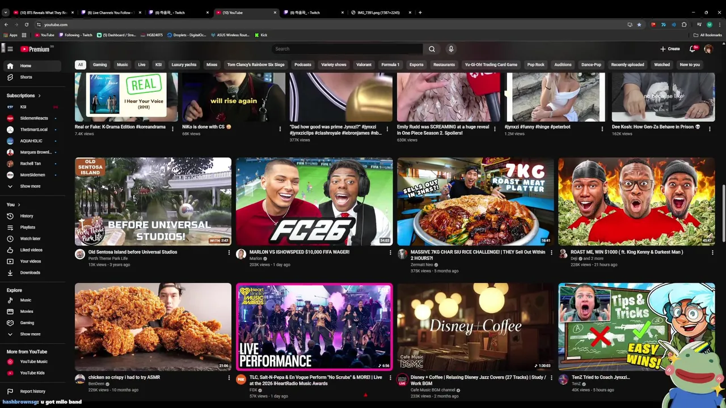
Task: Select the Valorant filter chip
Action: click(x=364, y=65)
